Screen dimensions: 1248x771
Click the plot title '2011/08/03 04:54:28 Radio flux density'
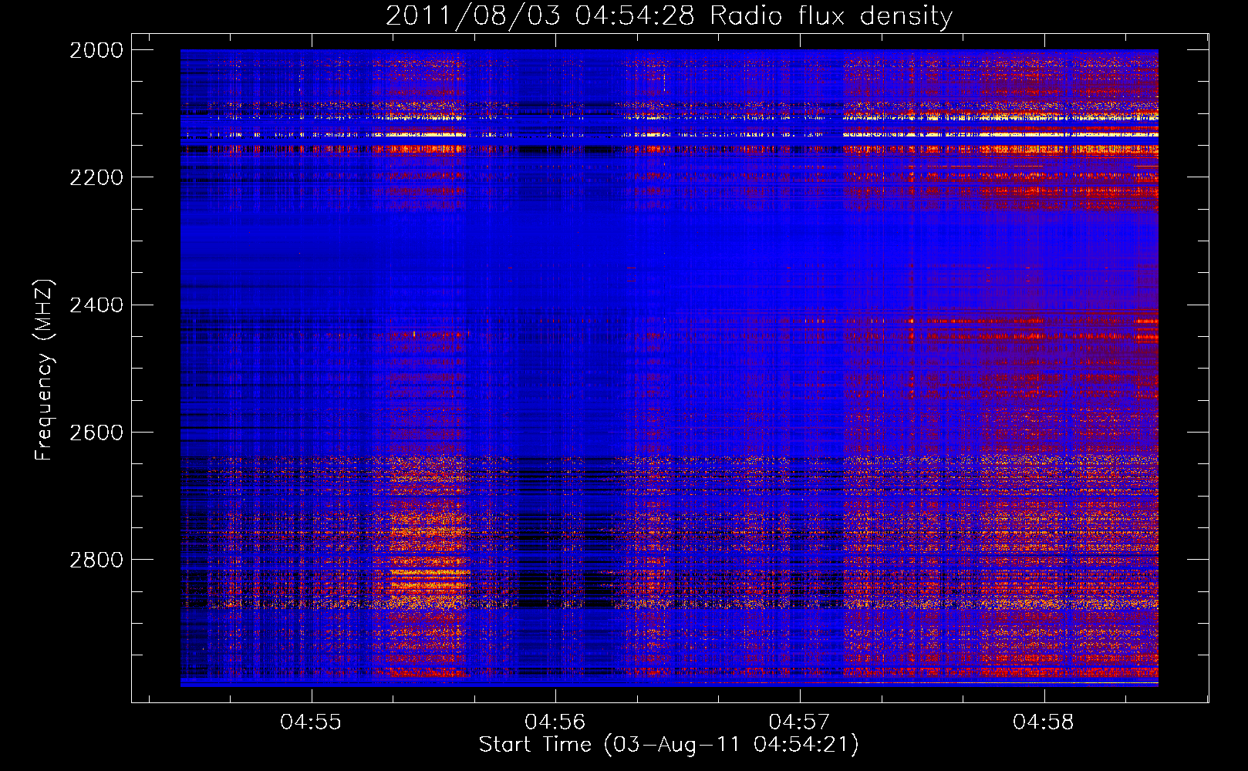pos(669,16)
